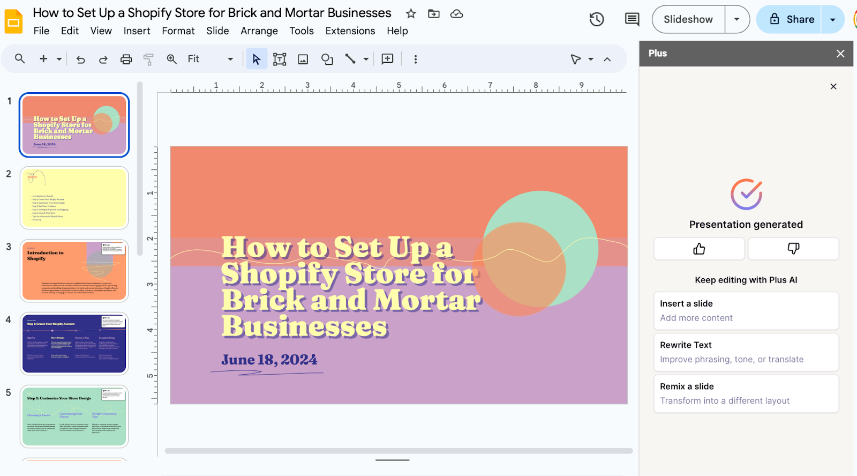Image resolution: width=857 pixels, height=476 pixels.
Task: Open more toolbar options three dots
Action: [416, 59]
